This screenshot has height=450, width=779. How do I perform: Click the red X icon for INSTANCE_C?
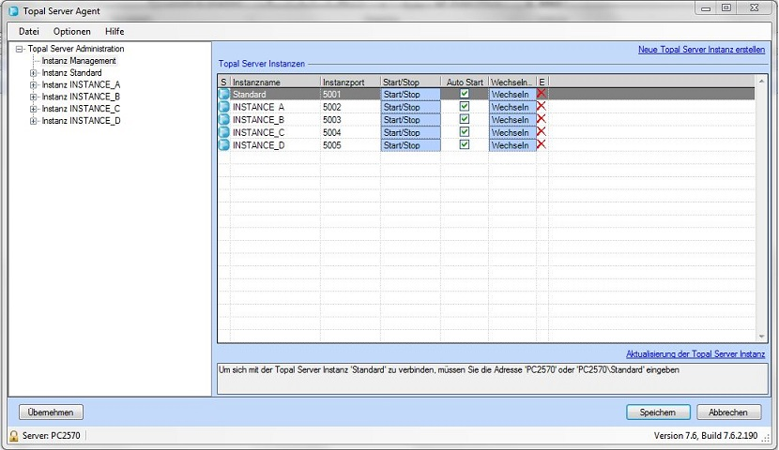click(x=542, y=132)
